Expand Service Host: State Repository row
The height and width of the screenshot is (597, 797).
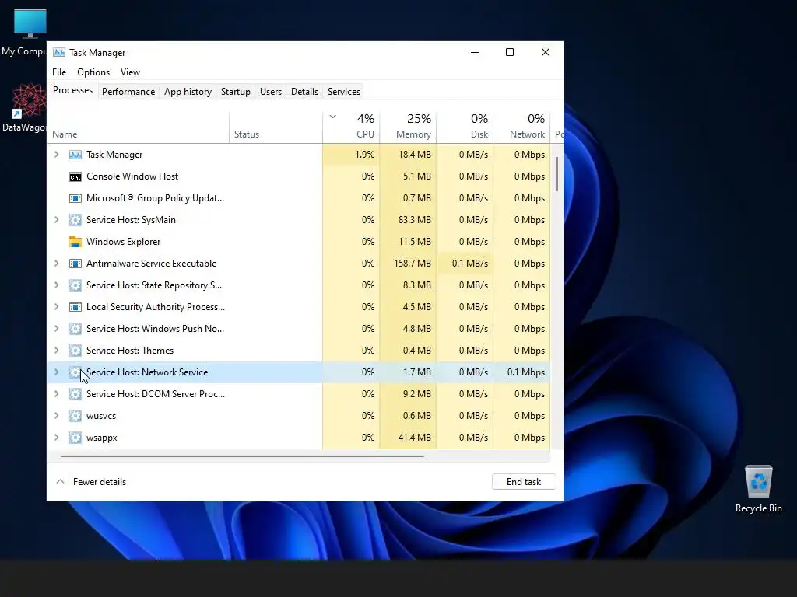56,285
